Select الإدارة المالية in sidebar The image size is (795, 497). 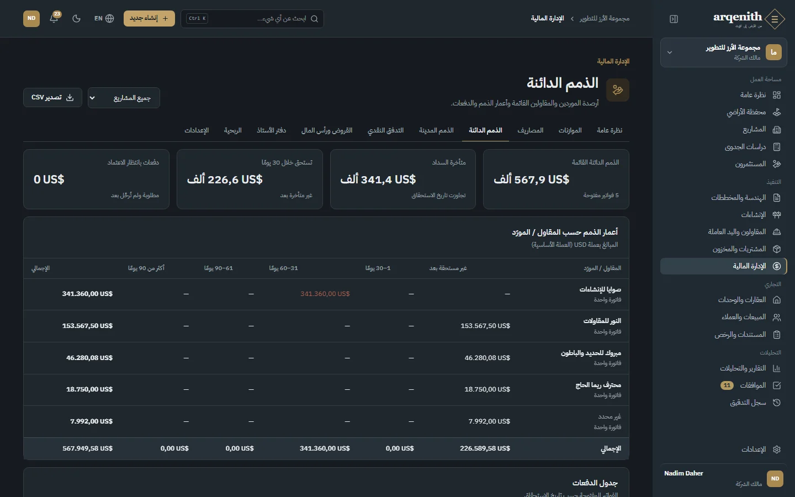click(723, 266)
